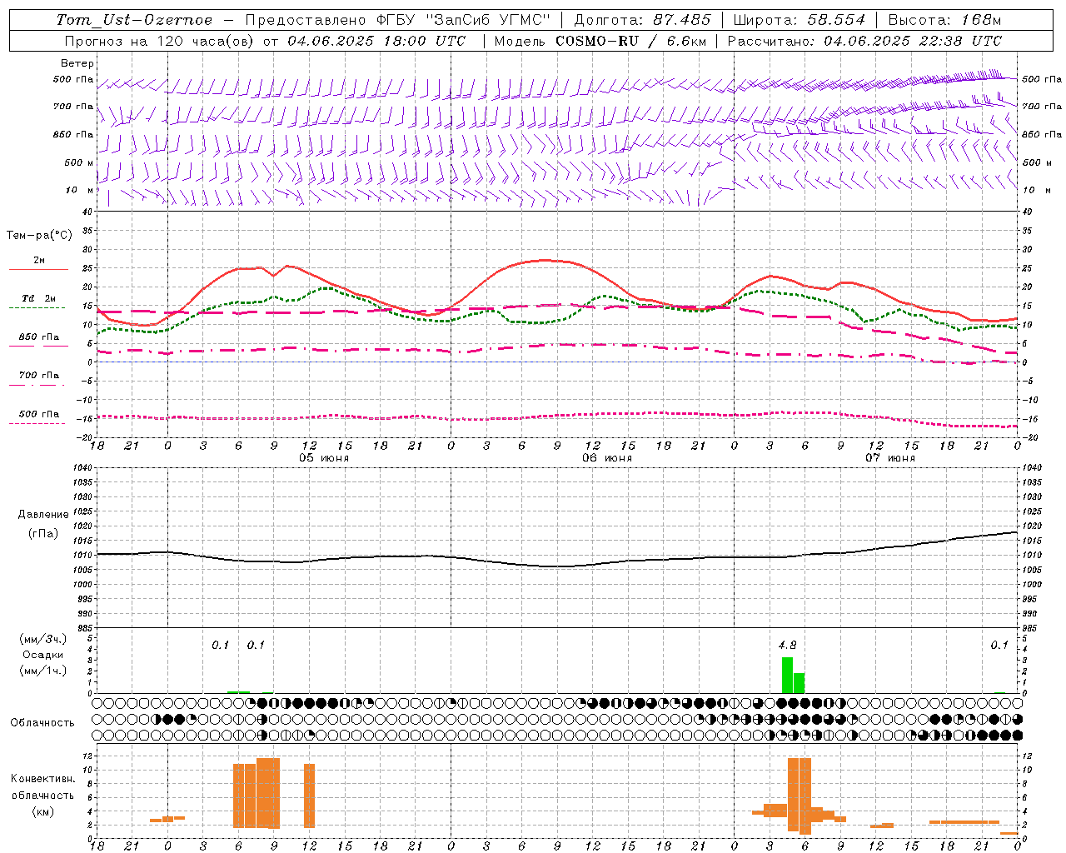Click the Широта: 58.554 value

click(799, 20)
